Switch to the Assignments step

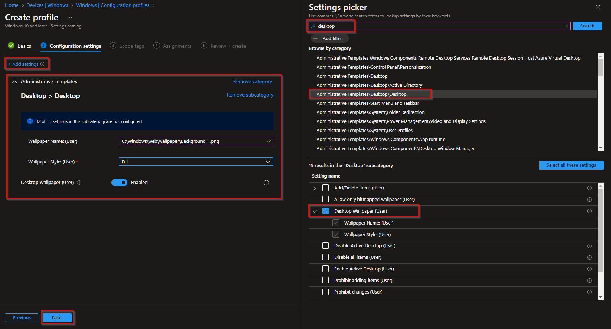(x=176, y=46)
